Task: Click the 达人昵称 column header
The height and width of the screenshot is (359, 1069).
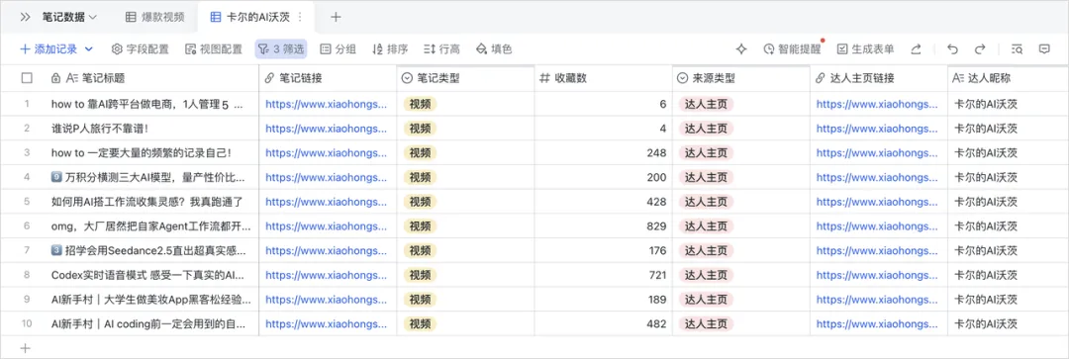Action: tap(1009, 78)
